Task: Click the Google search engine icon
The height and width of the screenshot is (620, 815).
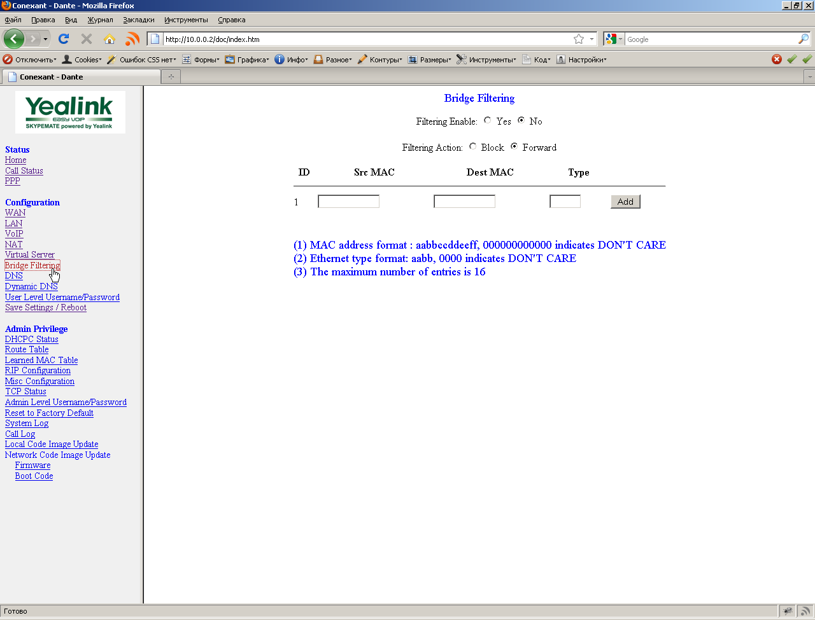Action: [x=611, y=39]
